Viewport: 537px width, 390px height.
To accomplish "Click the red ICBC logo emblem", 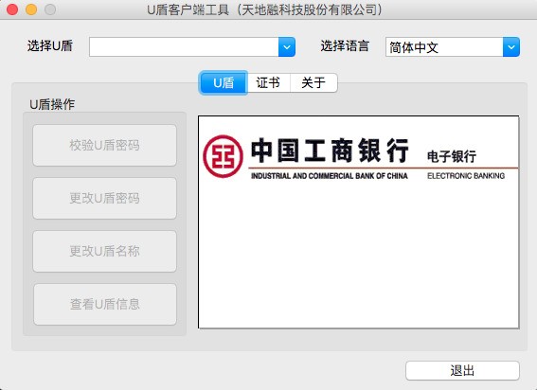I will pyautogui.click(x=223, y=156).
